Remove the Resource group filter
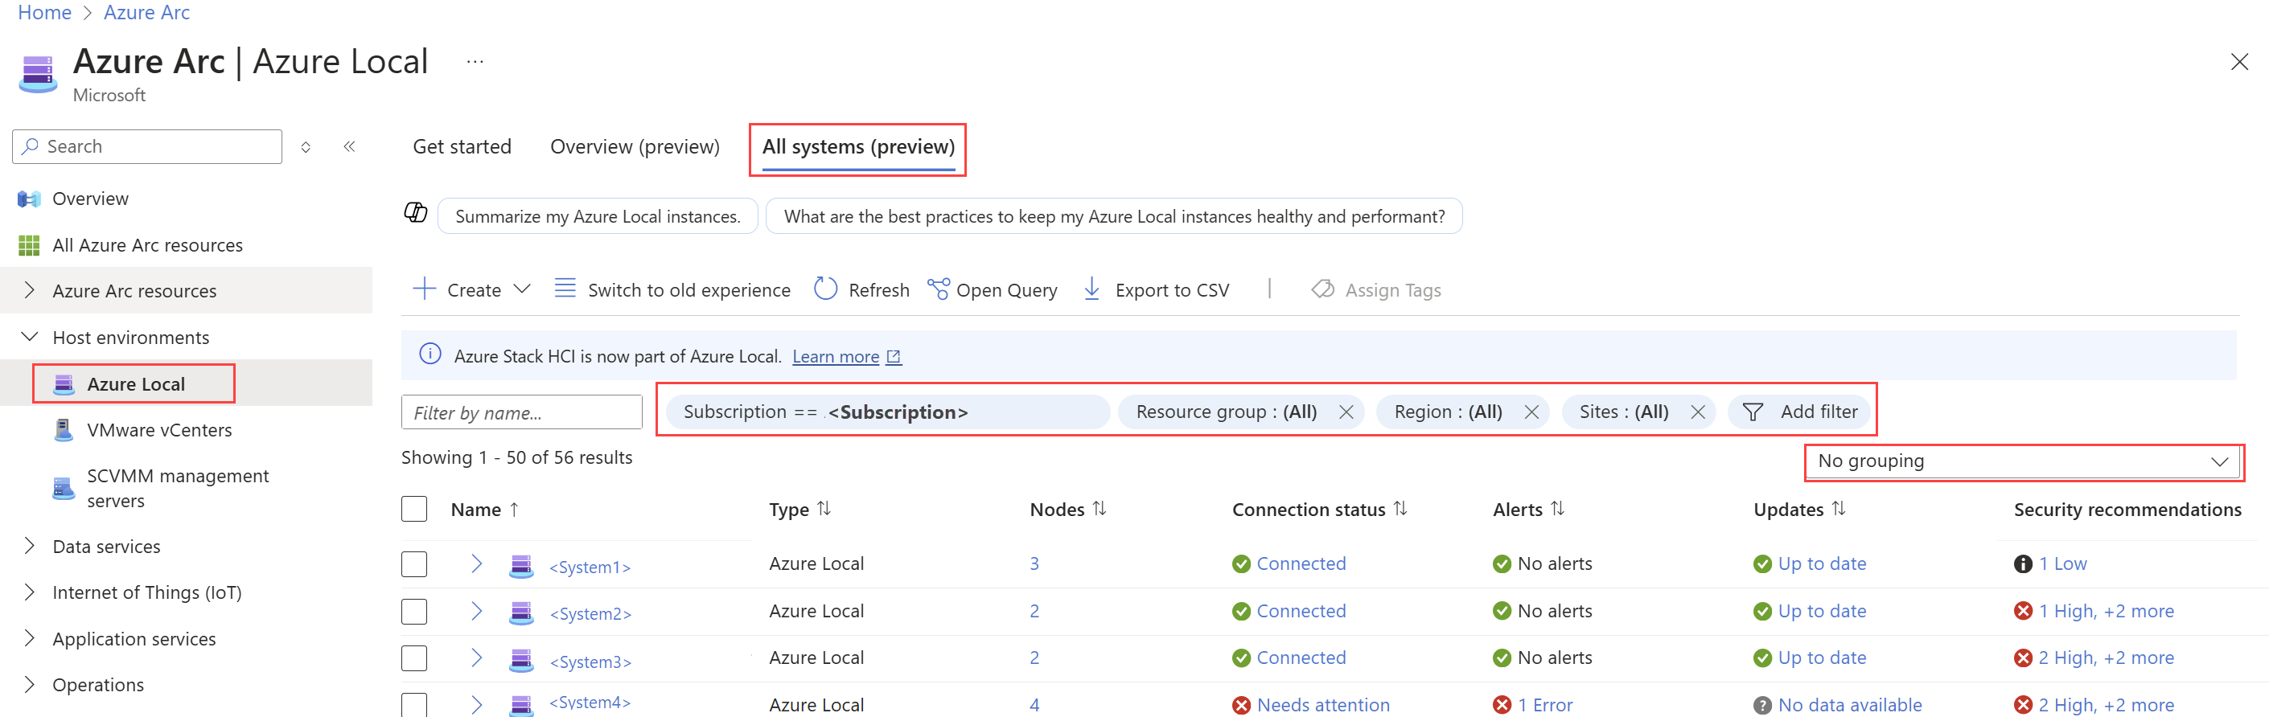 [1346, 412]
